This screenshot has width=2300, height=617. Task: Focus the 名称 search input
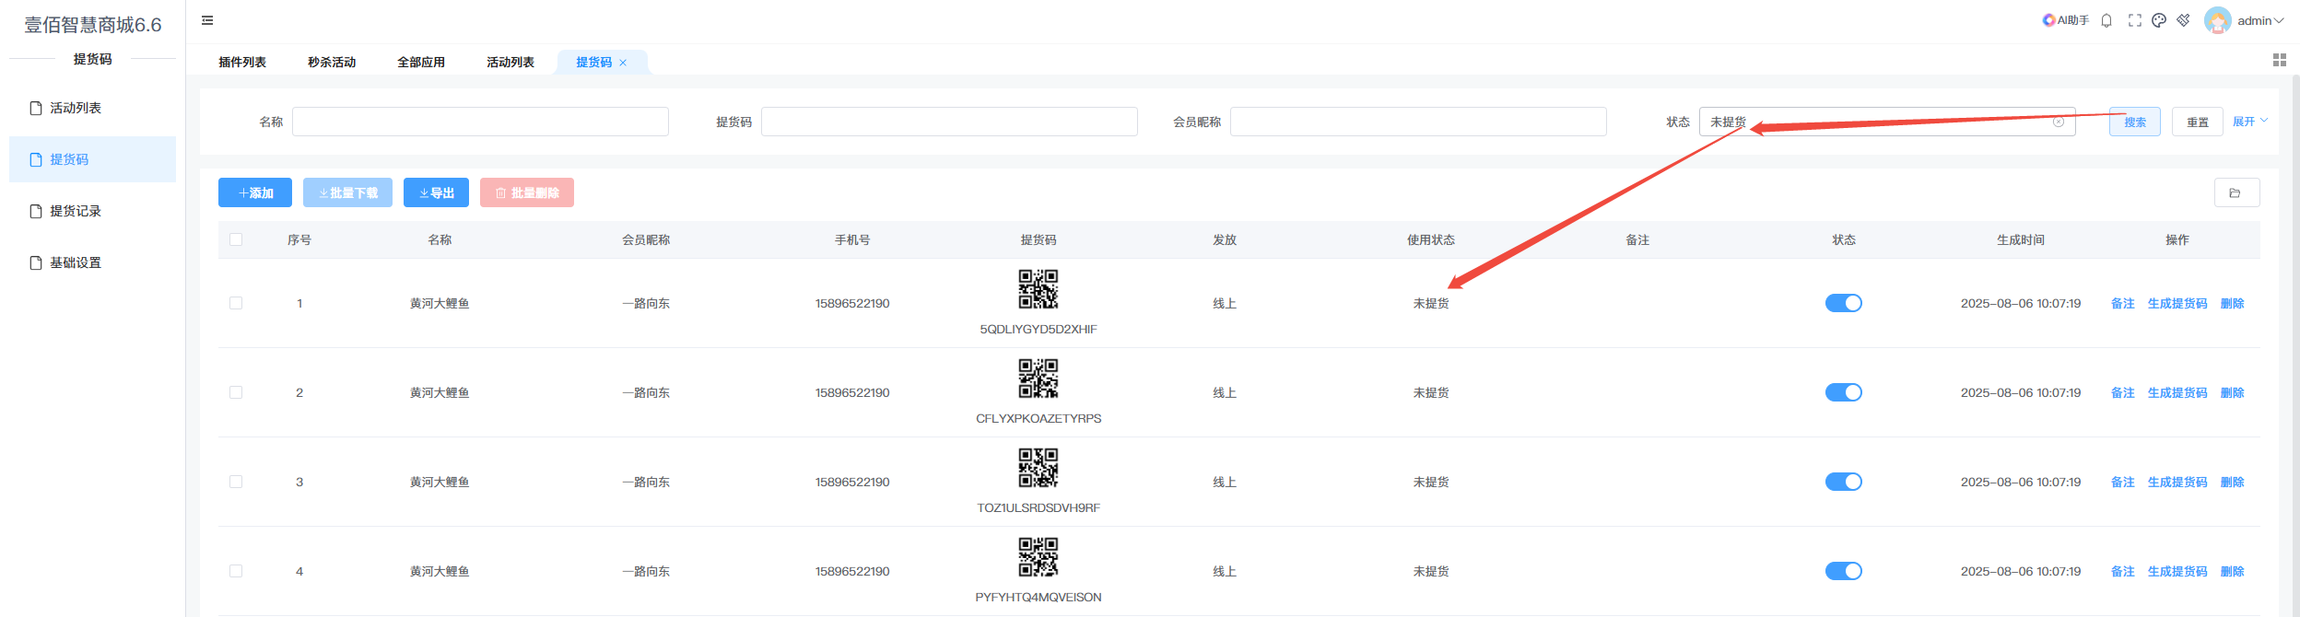[x=480, y=122]
